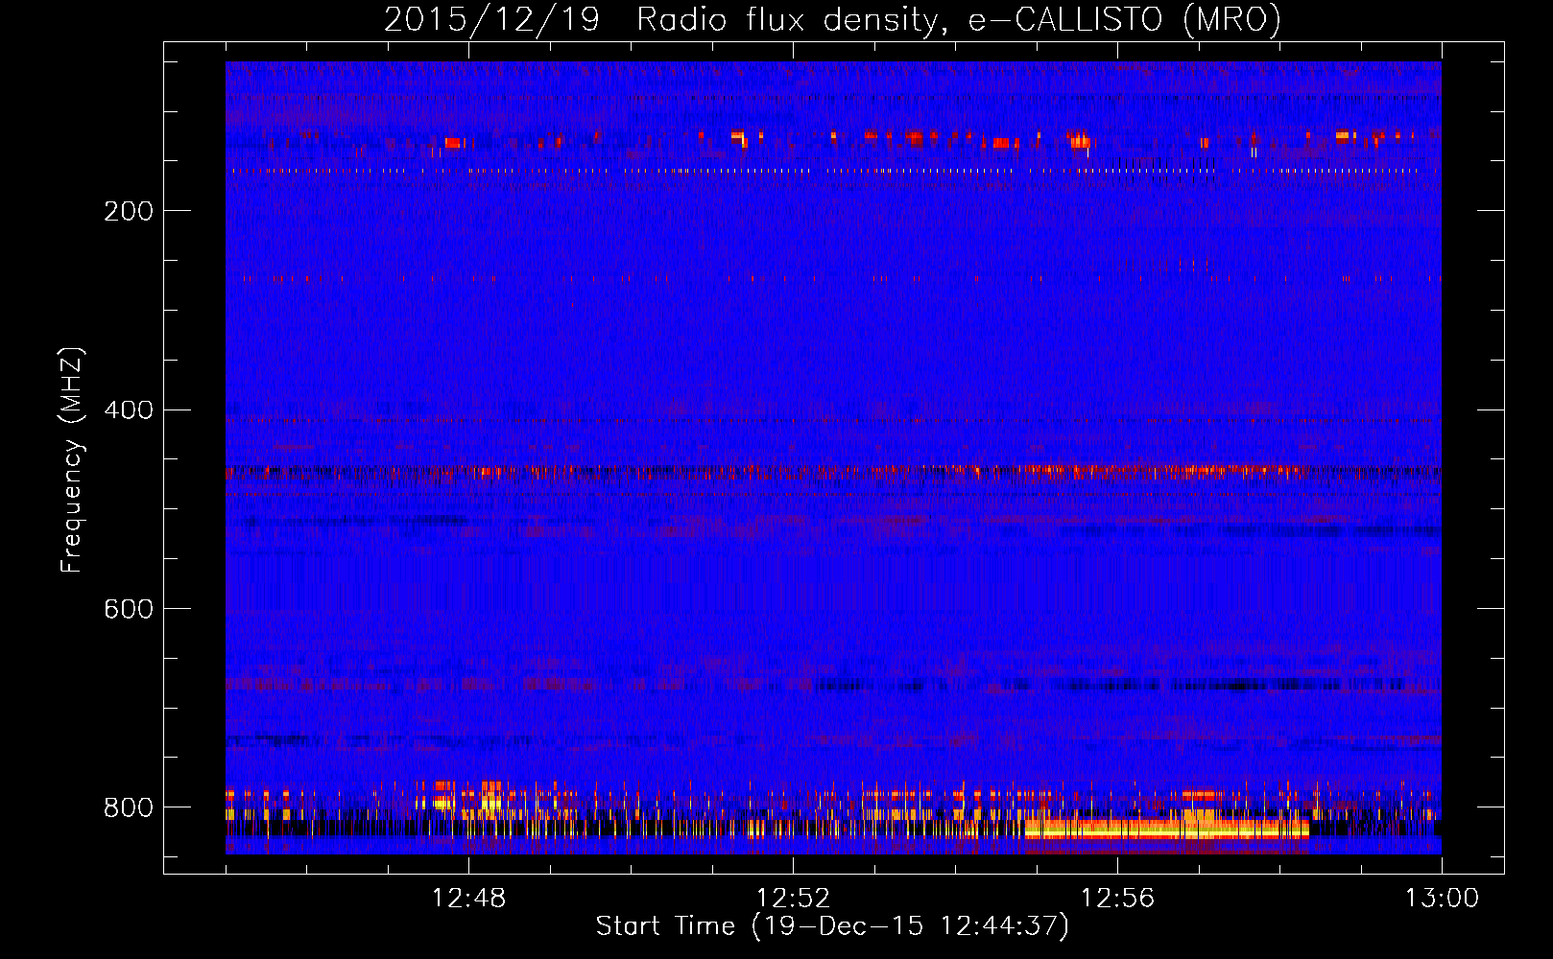Image resolution: width=1553 pixels, height=959 pixels.
Task: Click the 12:52 time tick label
Action: click(793, 899)
